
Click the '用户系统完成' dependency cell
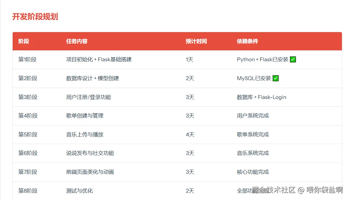[253, 116]
